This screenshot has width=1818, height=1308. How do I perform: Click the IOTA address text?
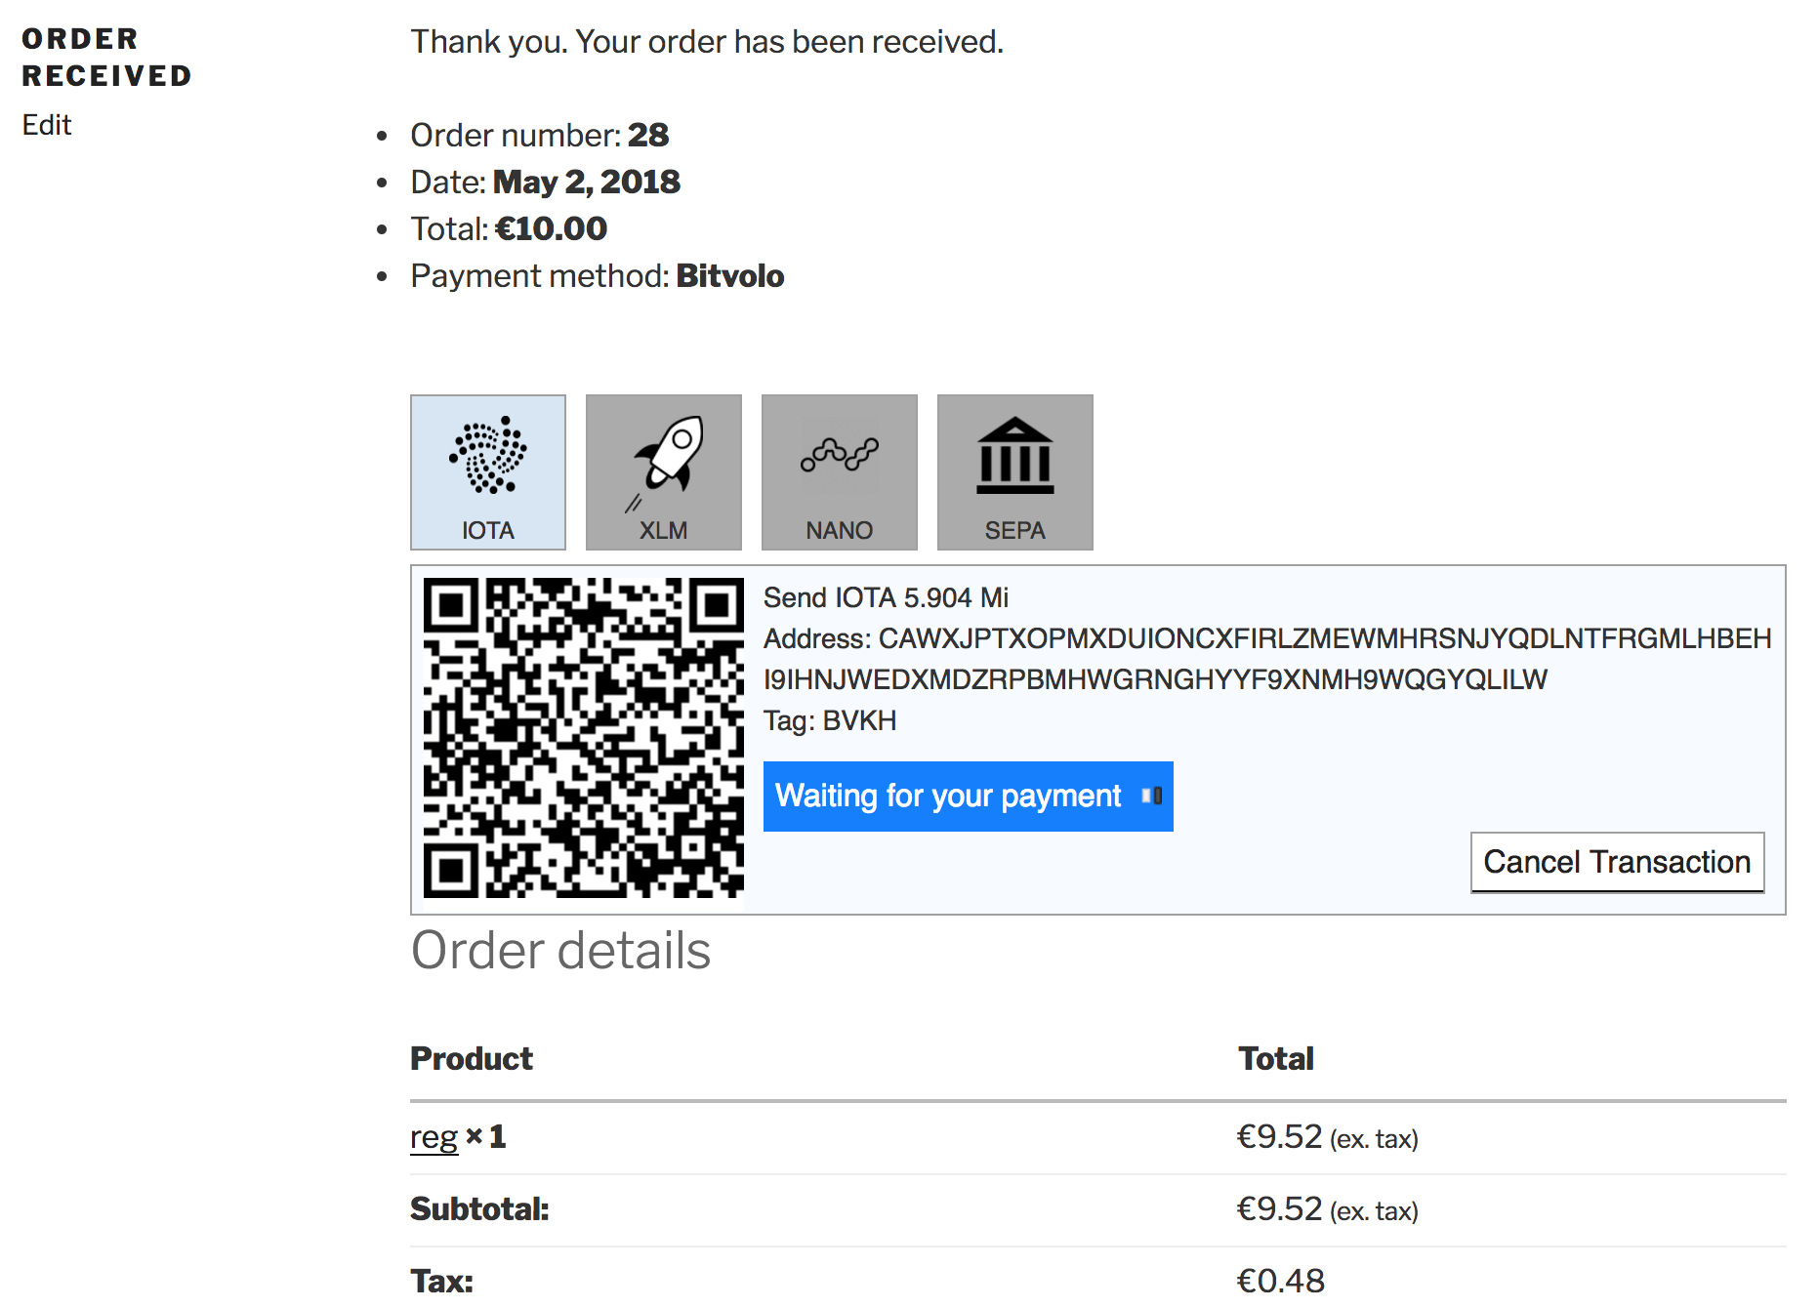(x=1267, y=659)
